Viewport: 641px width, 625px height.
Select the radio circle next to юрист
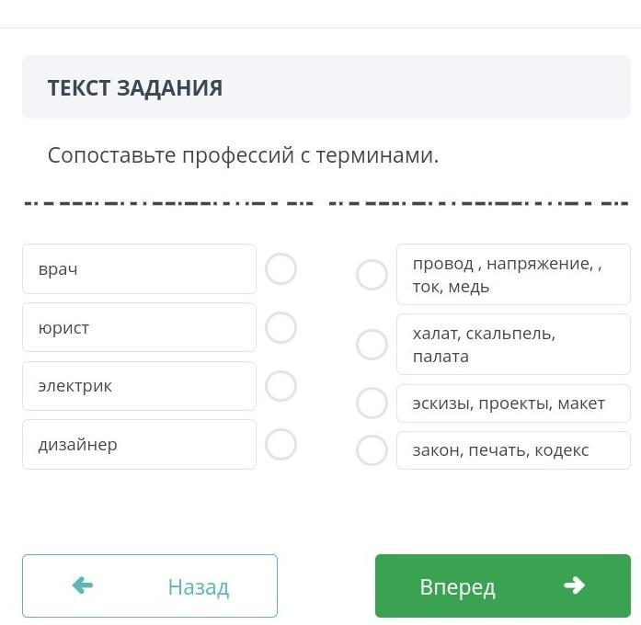280,327
